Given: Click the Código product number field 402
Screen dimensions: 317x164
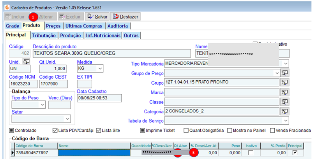Looking at the screenshot, I should [20, 53].
